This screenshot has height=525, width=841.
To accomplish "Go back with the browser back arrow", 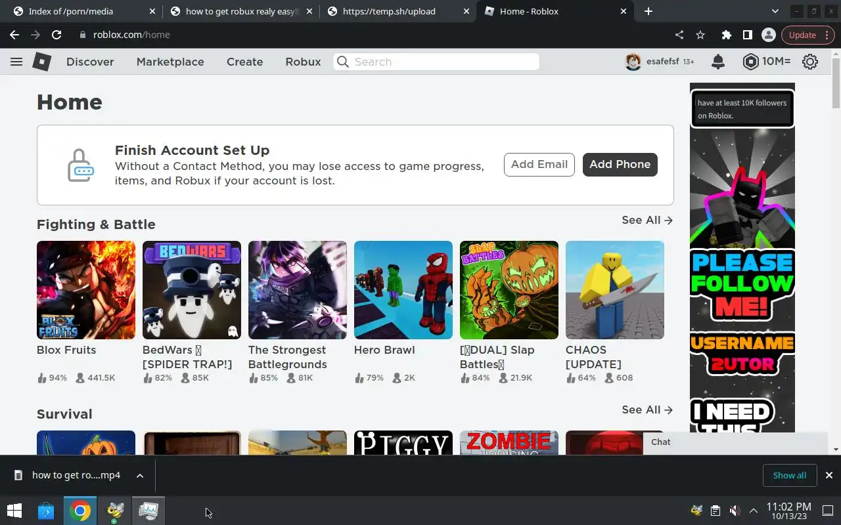I will (14, 35).
